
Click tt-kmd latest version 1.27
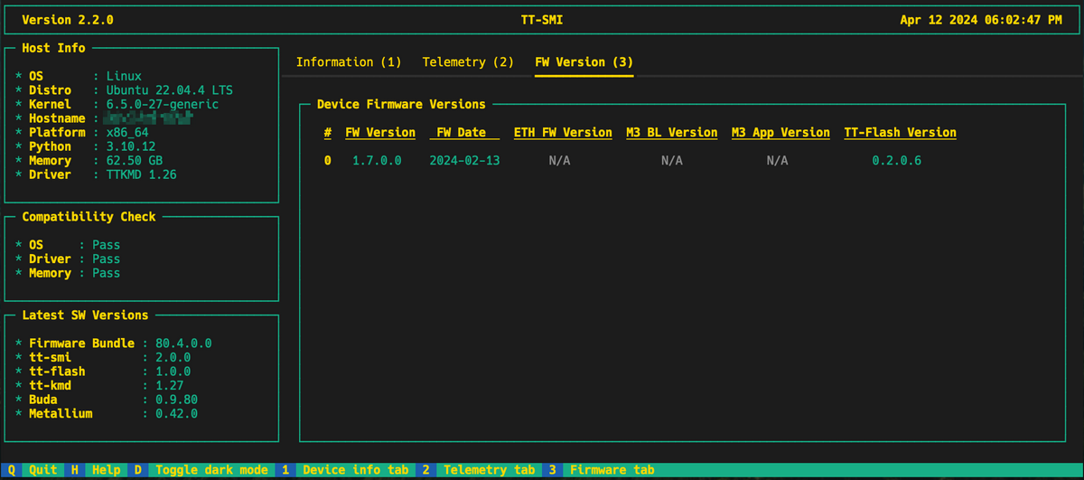click(169, 386)
